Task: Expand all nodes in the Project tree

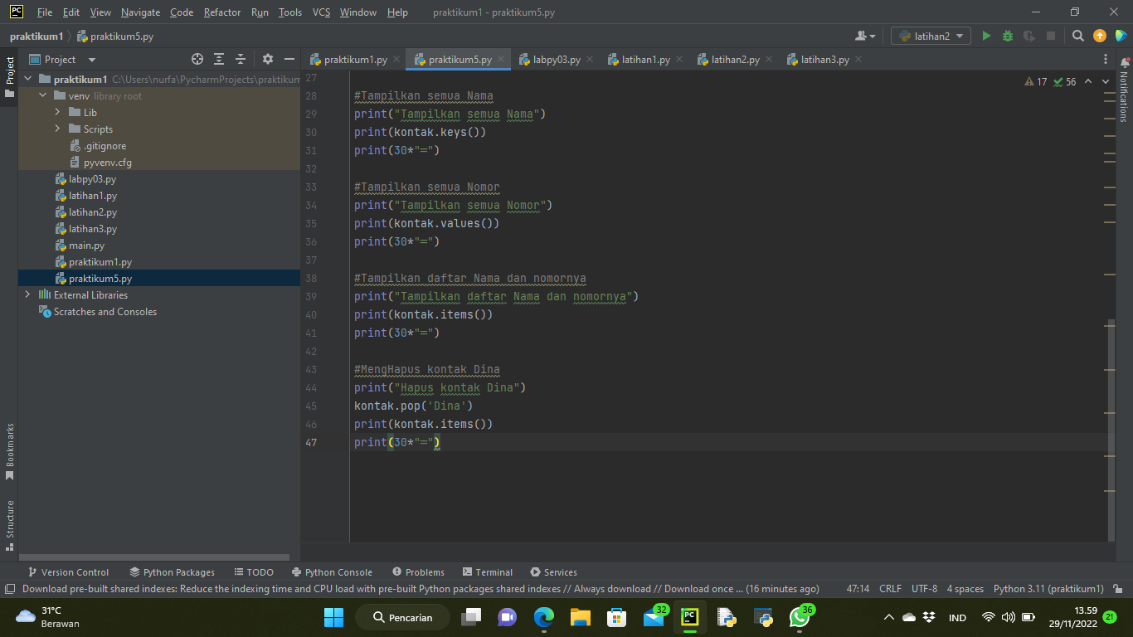Action: pyautogui.click(x=219, y=59)
